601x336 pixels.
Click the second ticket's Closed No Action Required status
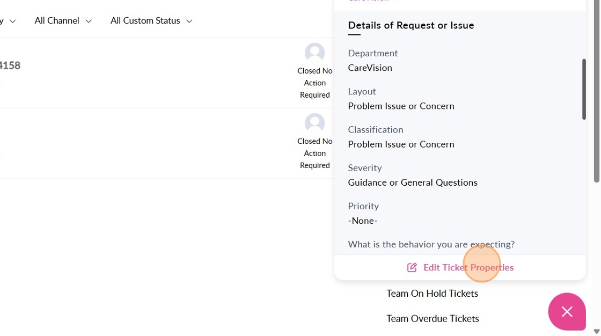point(315,153)
